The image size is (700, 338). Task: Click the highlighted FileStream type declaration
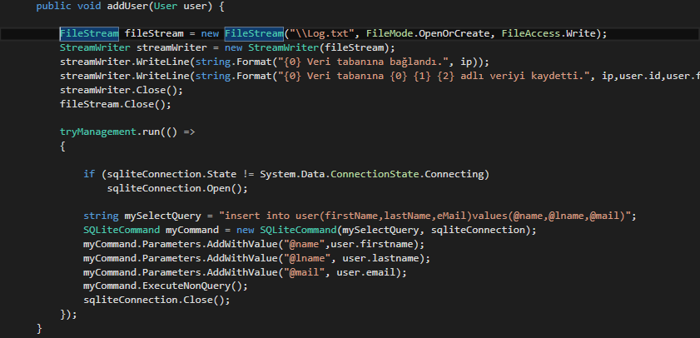(x=89, y=33)
